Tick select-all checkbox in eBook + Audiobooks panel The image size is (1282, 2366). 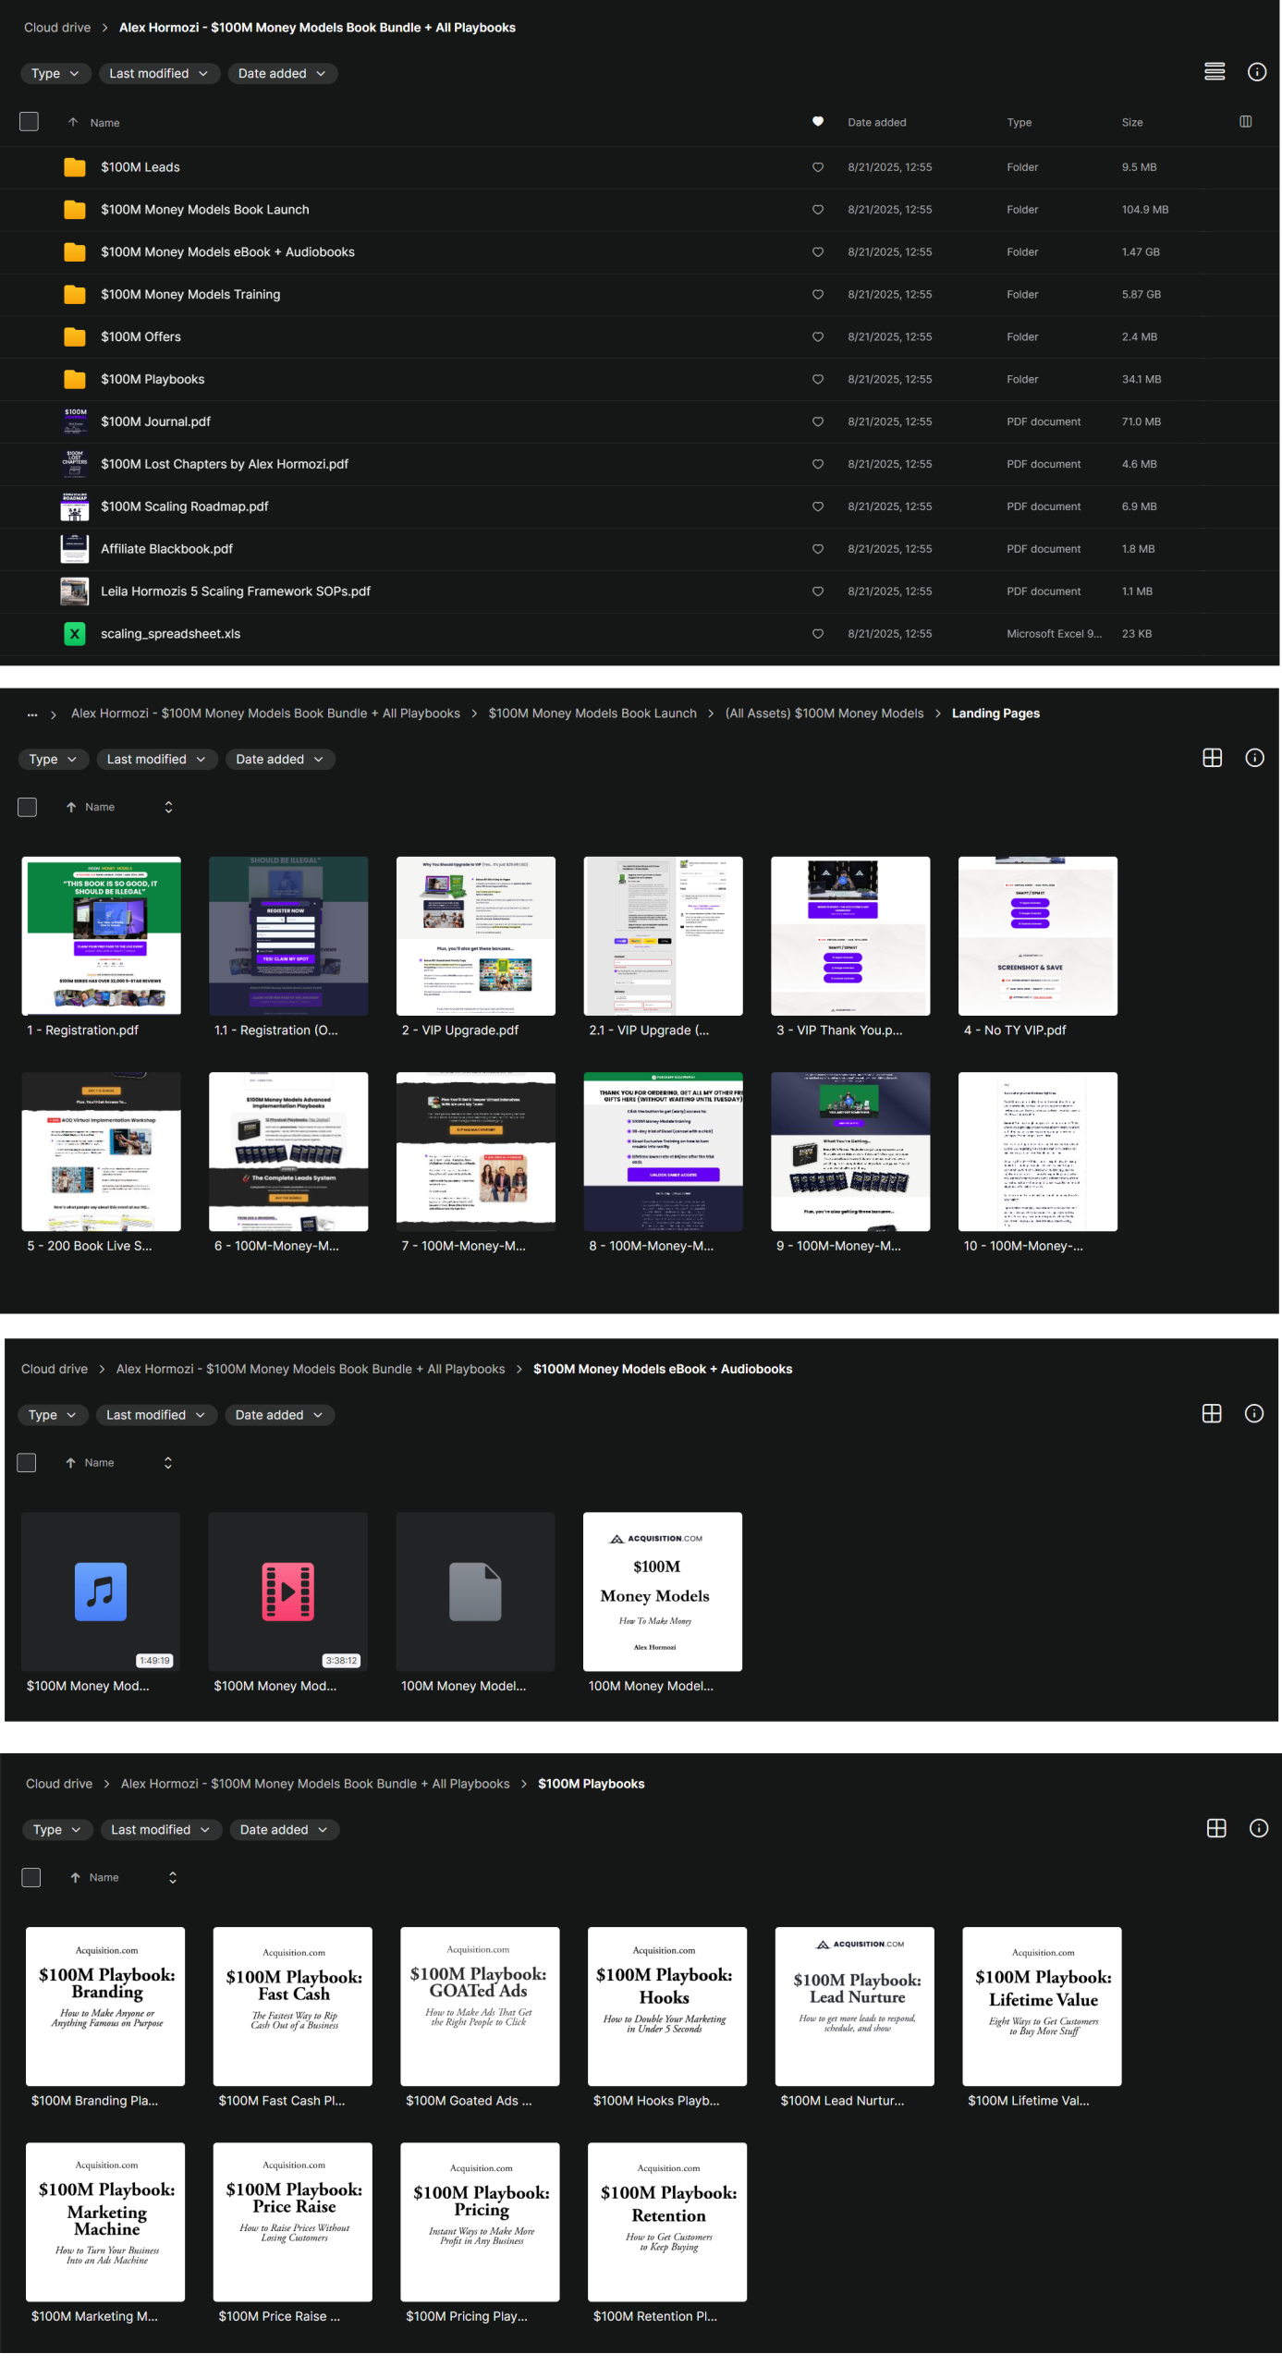27,1462
